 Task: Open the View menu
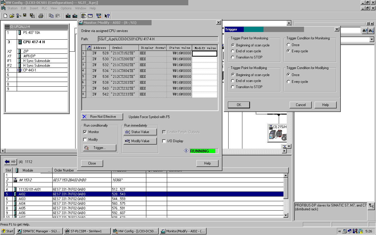point(54,8)
